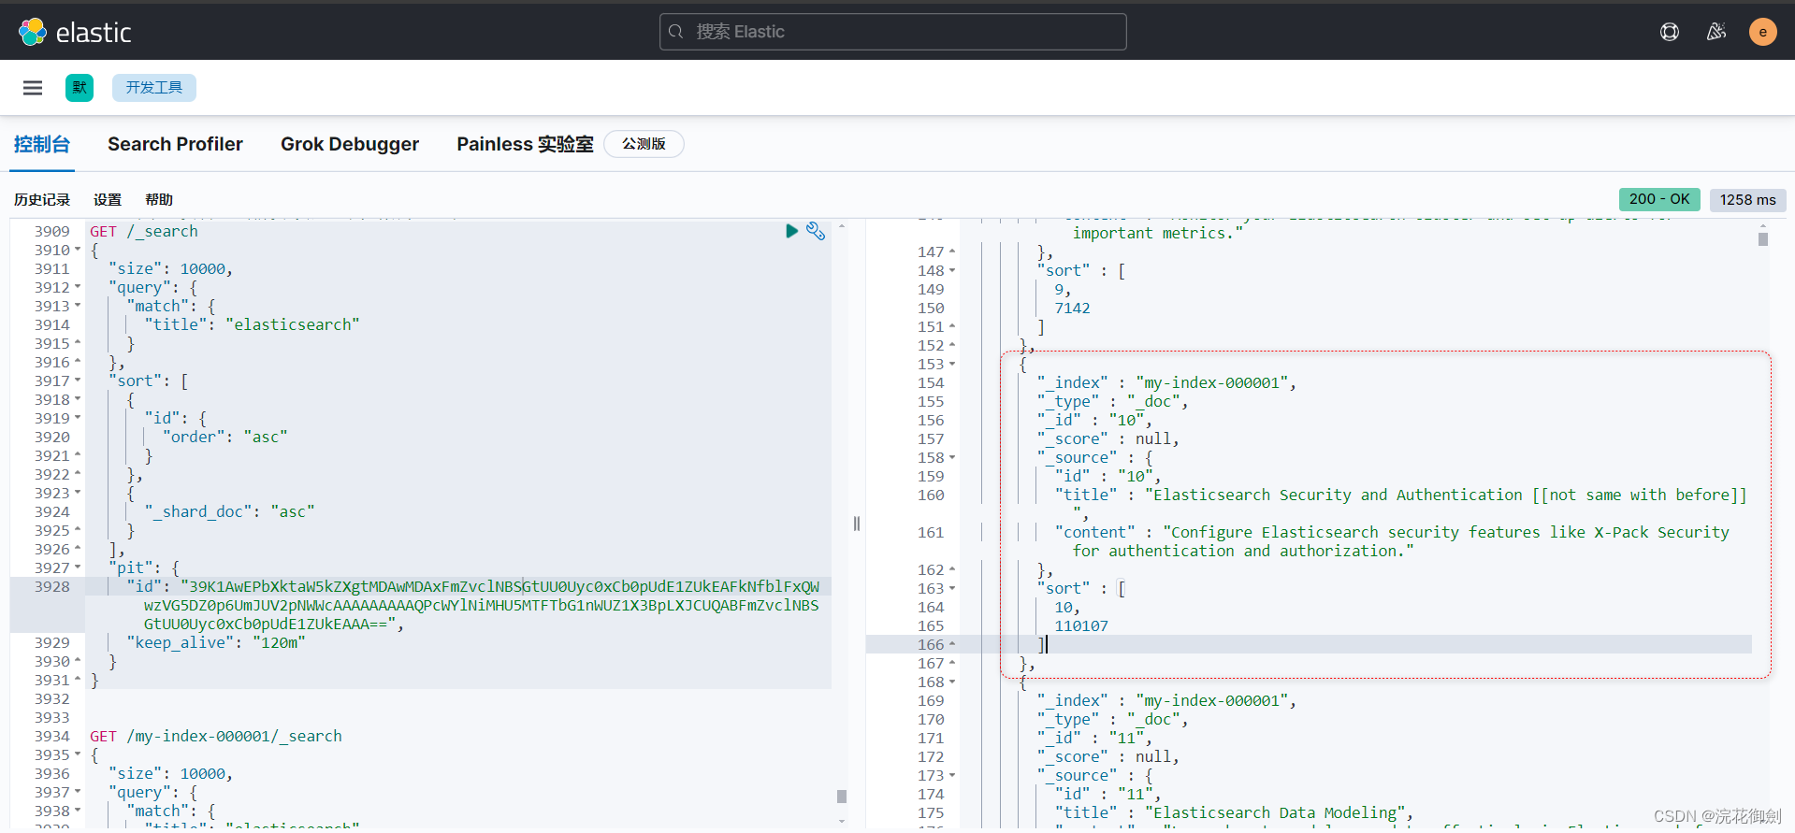Click the search magnifier icon
The width and height of the screenshot is (1795, 833).
coord(676,32)
